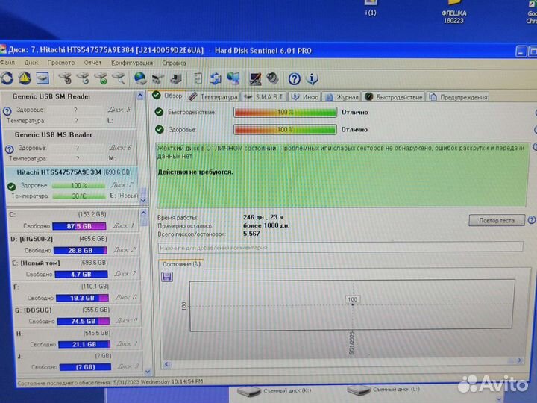537x403 pixels.
Task: Select the Generic USB SM Reader disk
Action: click(x=69, y=108)
